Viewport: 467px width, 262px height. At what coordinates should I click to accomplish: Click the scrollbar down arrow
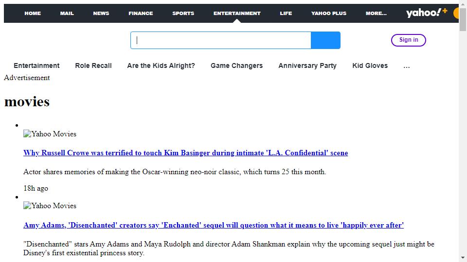(463, 258)
